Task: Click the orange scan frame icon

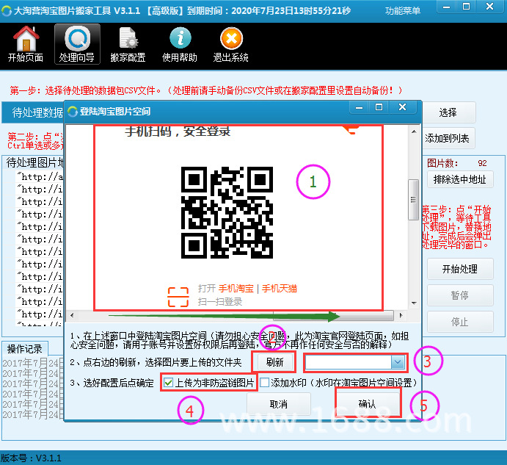Action: pos(178,297)
